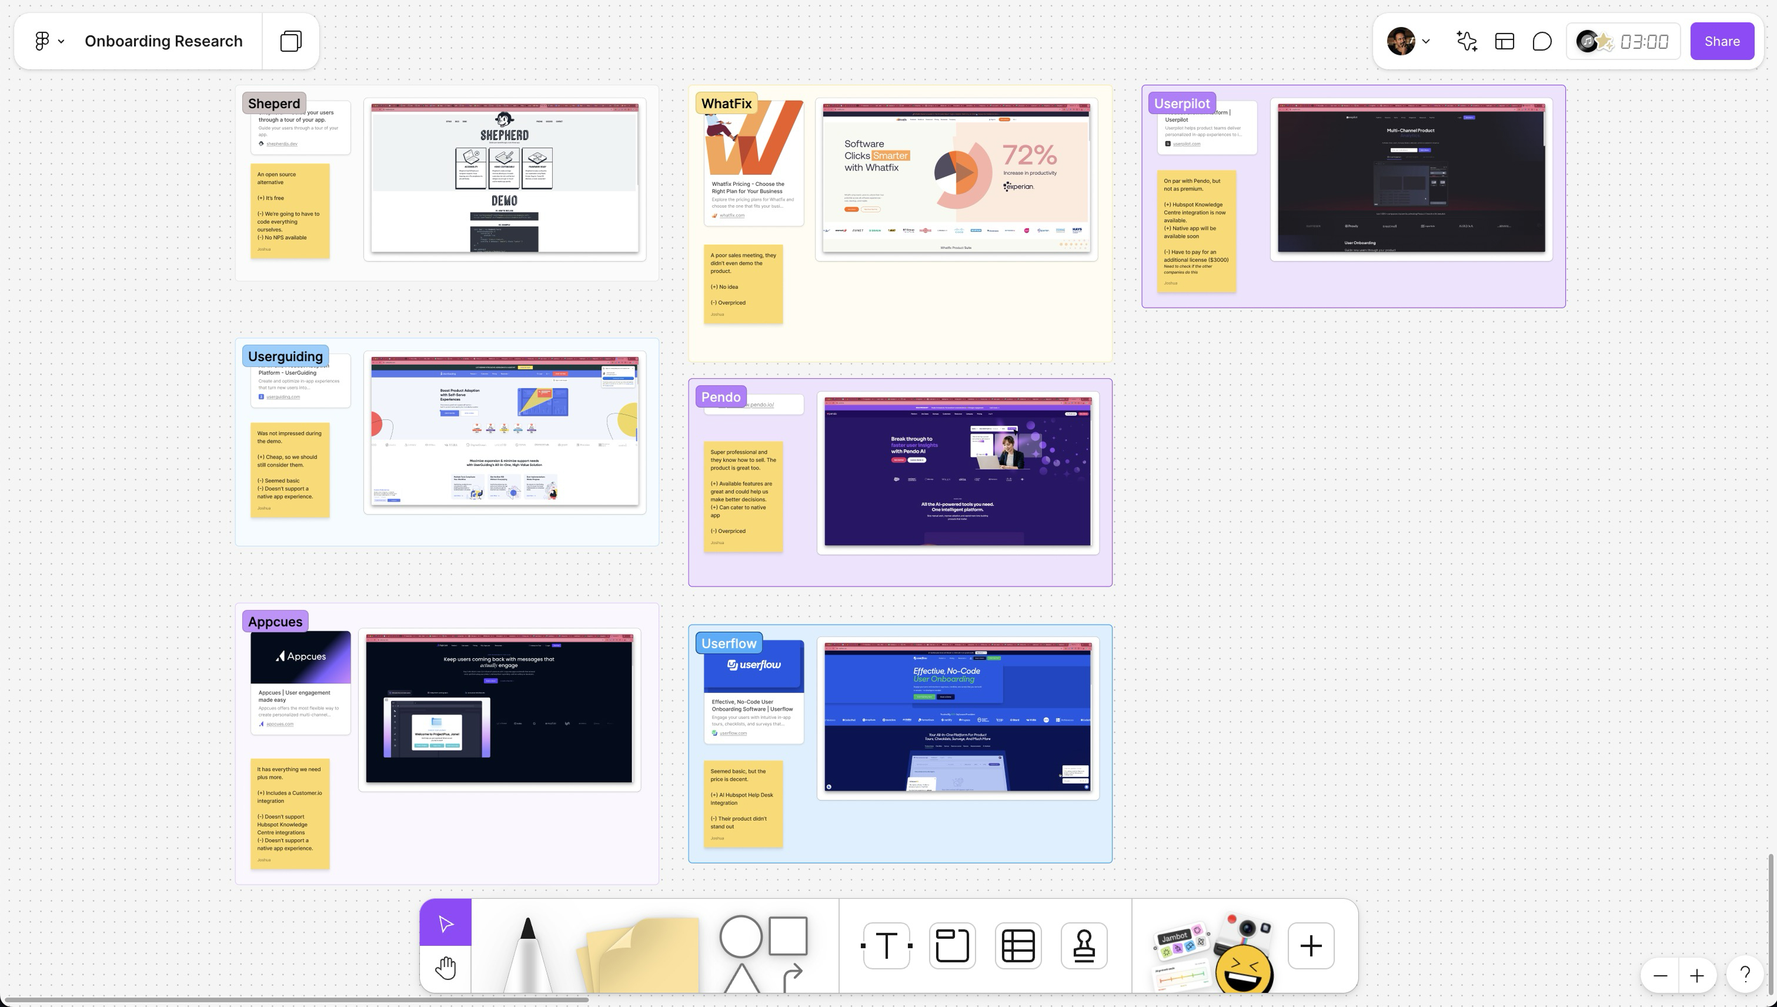Select the circle shape tool
The height and width of the screenshot is (1007, 1777).
tap(740, 936)
